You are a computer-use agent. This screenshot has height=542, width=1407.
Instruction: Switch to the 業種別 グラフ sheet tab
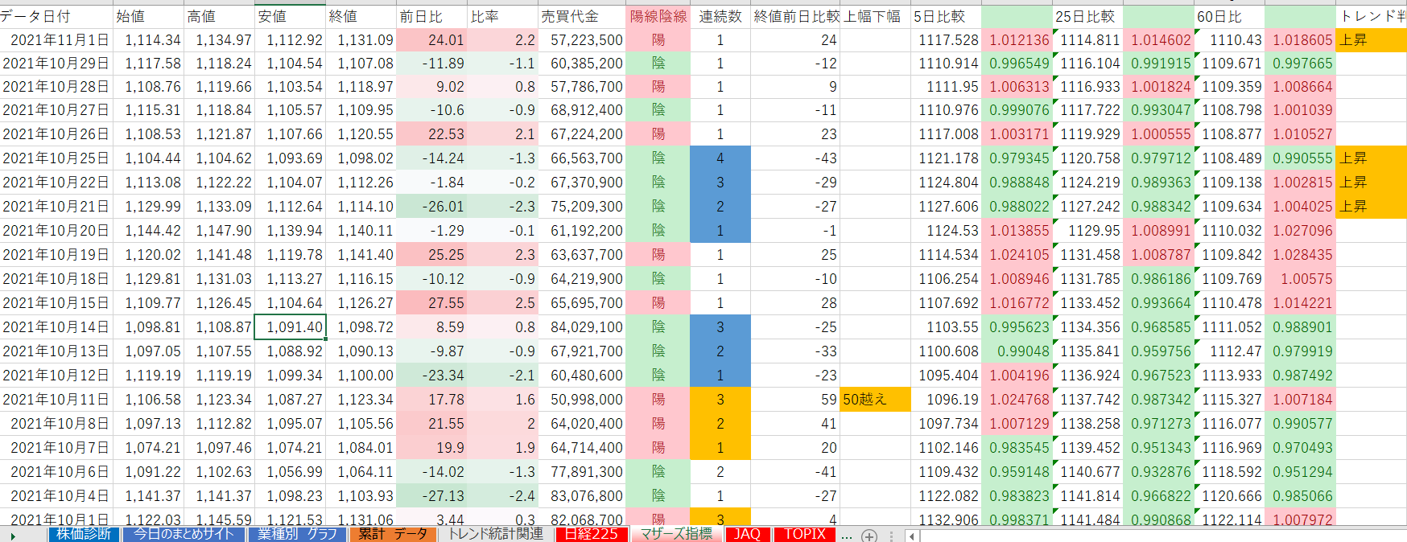298,534
